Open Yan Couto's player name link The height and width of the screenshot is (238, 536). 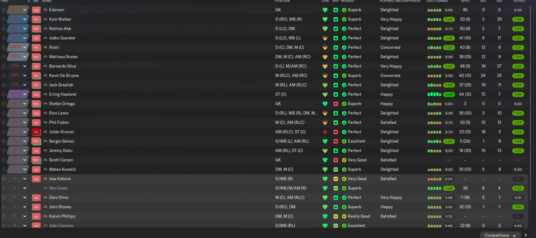(x=58, y=188)
